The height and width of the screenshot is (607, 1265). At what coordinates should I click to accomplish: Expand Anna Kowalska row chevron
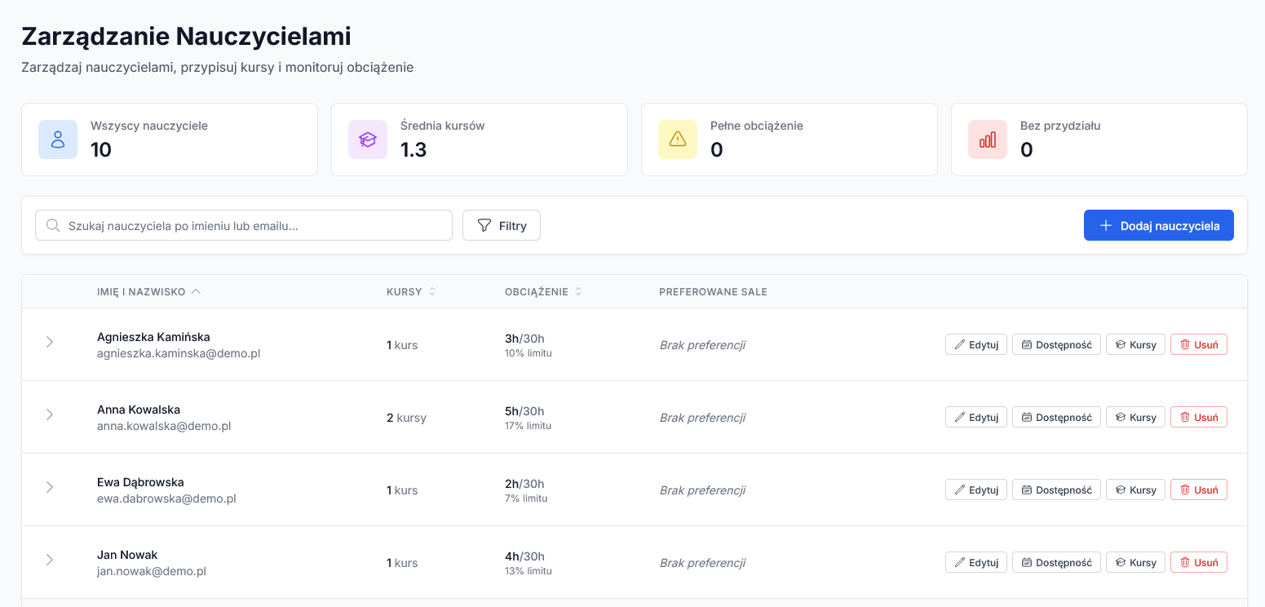[x=50, y=414]
